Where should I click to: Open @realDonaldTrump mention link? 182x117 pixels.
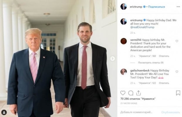pos(142,27)
